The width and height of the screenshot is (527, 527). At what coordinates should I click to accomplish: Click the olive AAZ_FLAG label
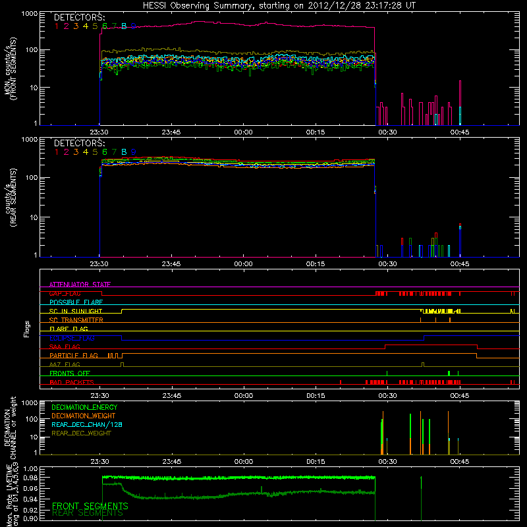point(65,364)
